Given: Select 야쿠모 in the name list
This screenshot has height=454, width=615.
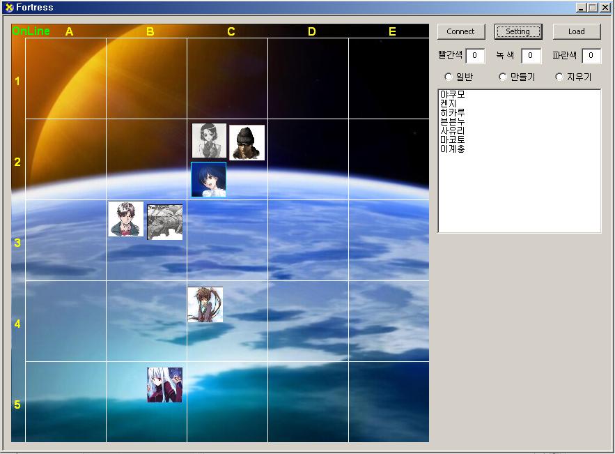Looking at the screenshot, I should coord(452,94).
